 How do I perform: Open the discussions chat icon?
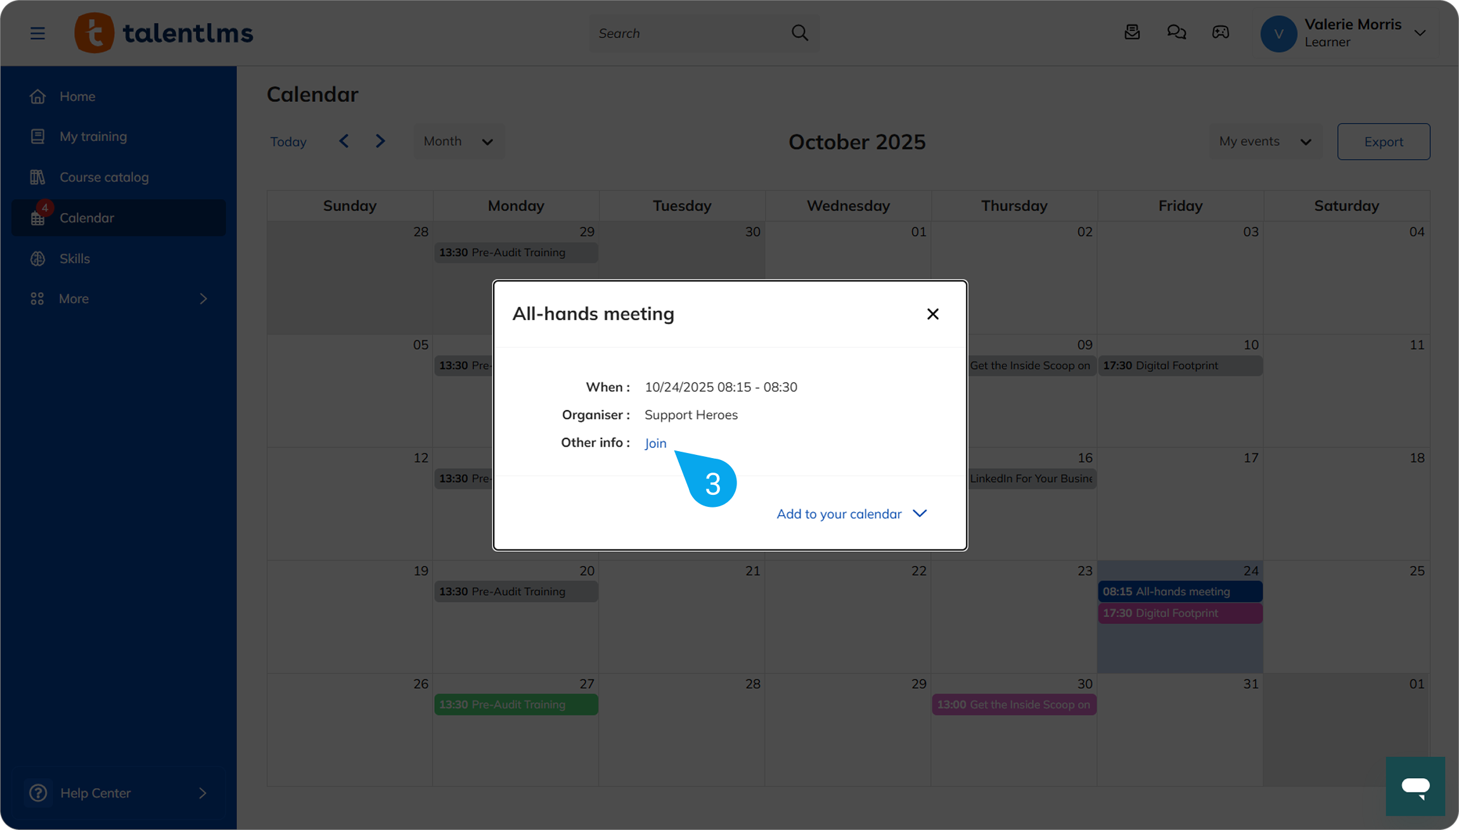click(1176, 32)
